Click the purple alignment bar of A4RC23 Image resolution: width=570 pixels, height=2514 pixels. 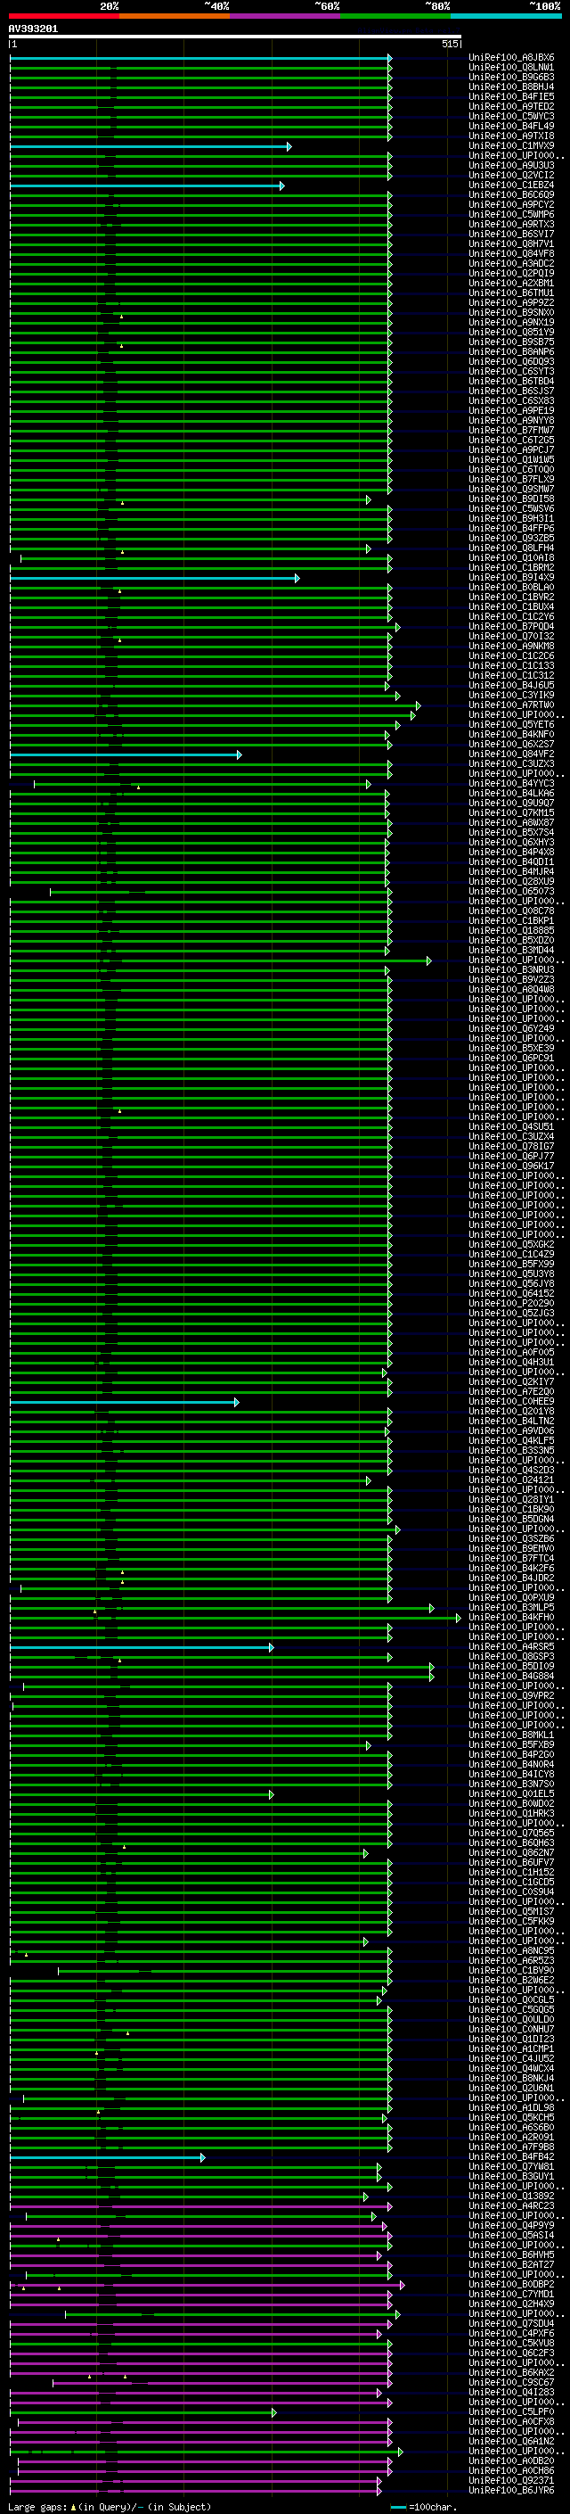point(200,2205)
